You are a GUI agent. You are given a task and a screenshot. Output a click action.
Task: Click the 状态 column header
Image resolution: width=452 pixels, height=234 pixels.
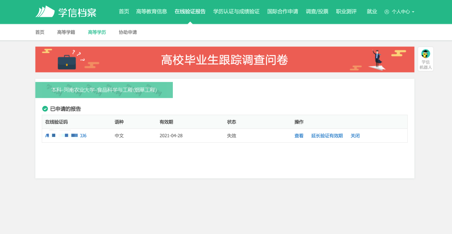(231, 122)
